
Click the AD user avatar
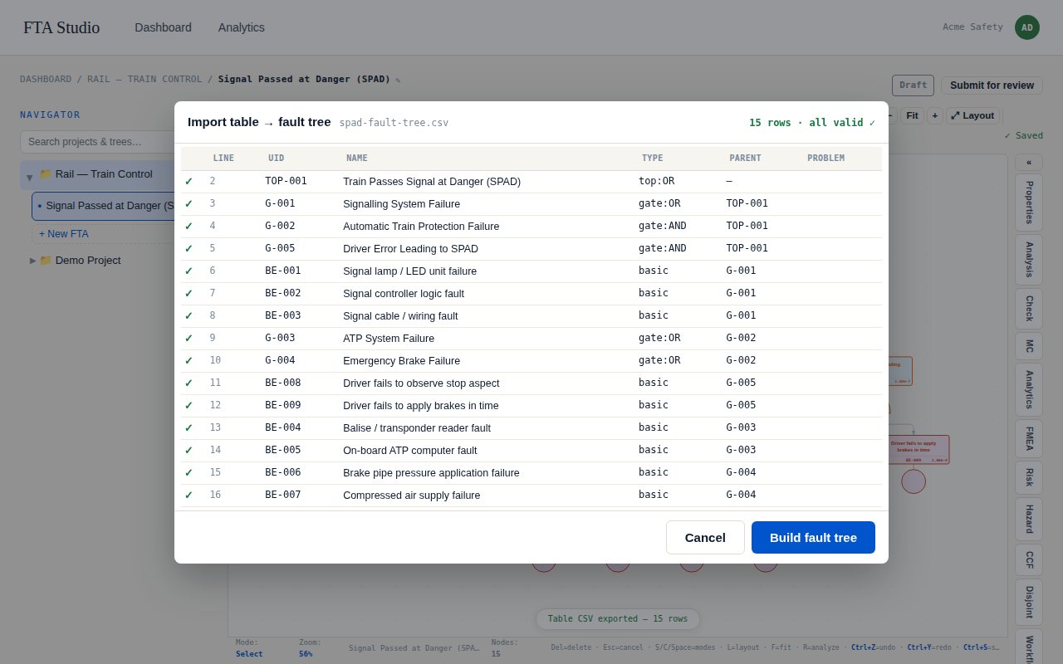click(1027, 27)
